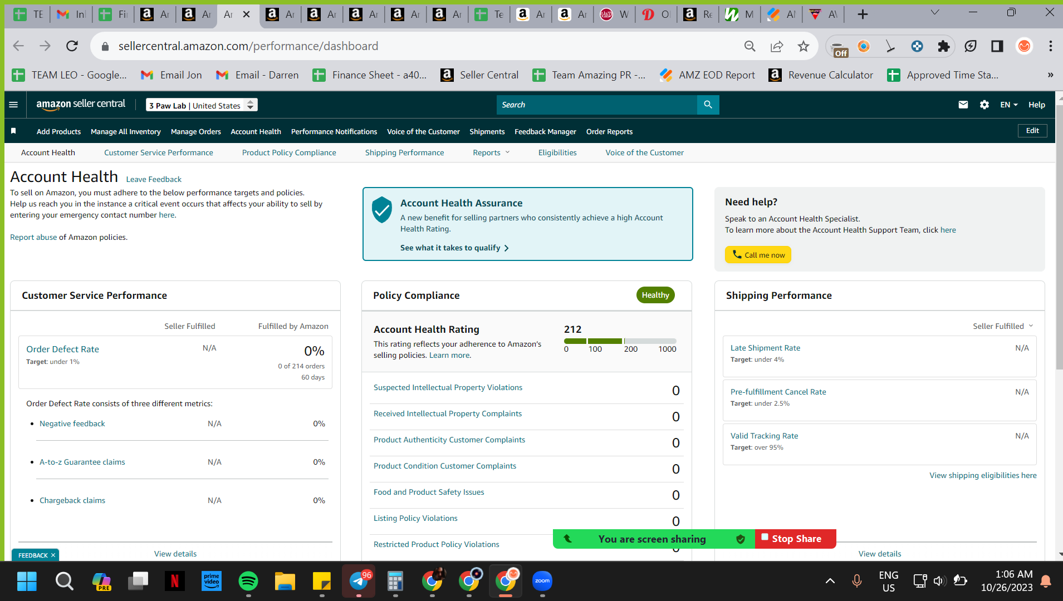This screenshot has width=1063, height=601.
Task: Click the Amazon Seller Central logo
Action: (x=81, y=104)
